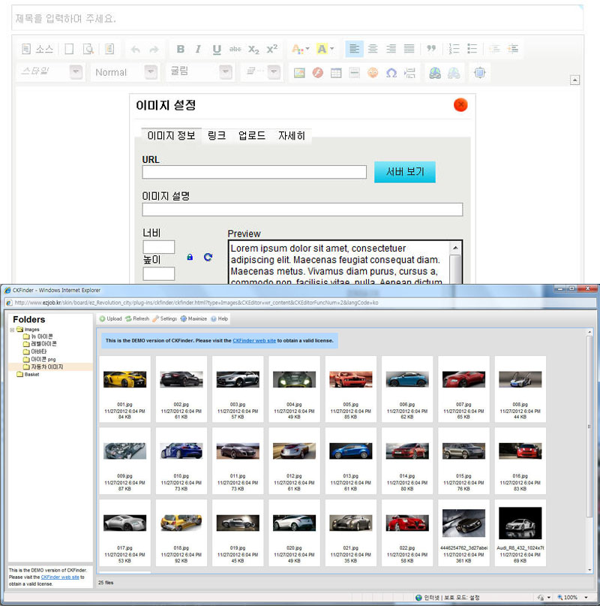
Task: Switch to the 링크 tab
Action: click(x=217, y=136)
